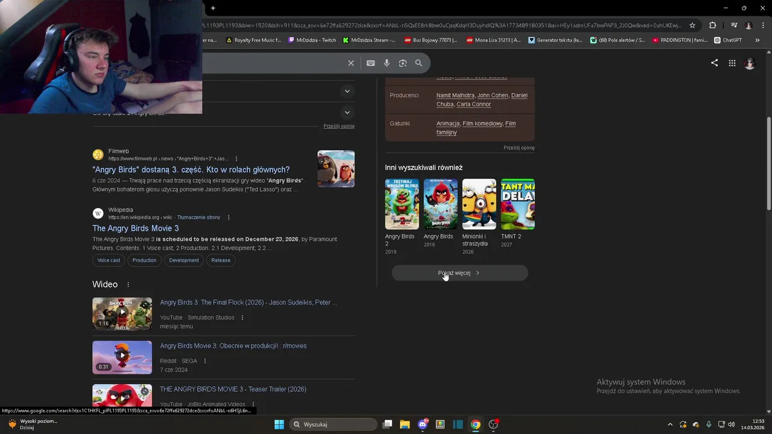Open producer link Carla Connor

pyautogui.click(x=473, y=104)
